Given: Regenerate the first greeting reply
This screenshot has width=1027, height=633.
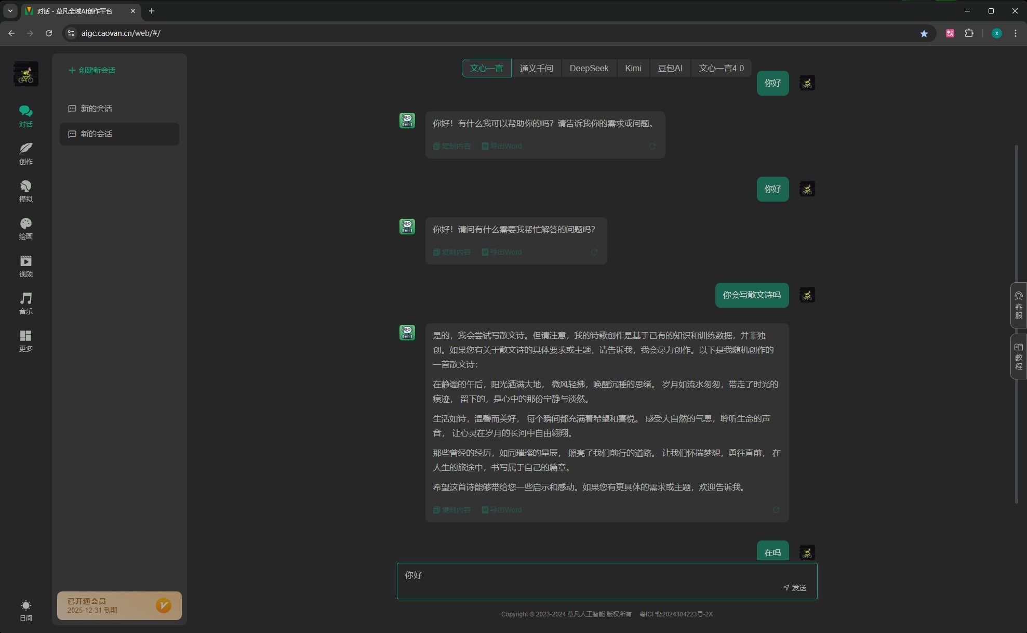Looking at the screenshot, I should pos(652,146).
